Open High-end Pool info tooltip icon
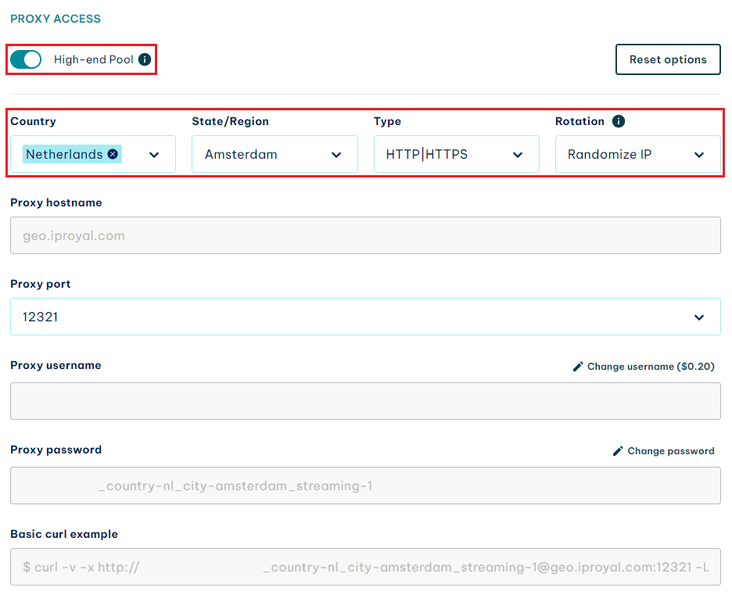The height and width of the screenshot is (602, 732). click(145, 59)
